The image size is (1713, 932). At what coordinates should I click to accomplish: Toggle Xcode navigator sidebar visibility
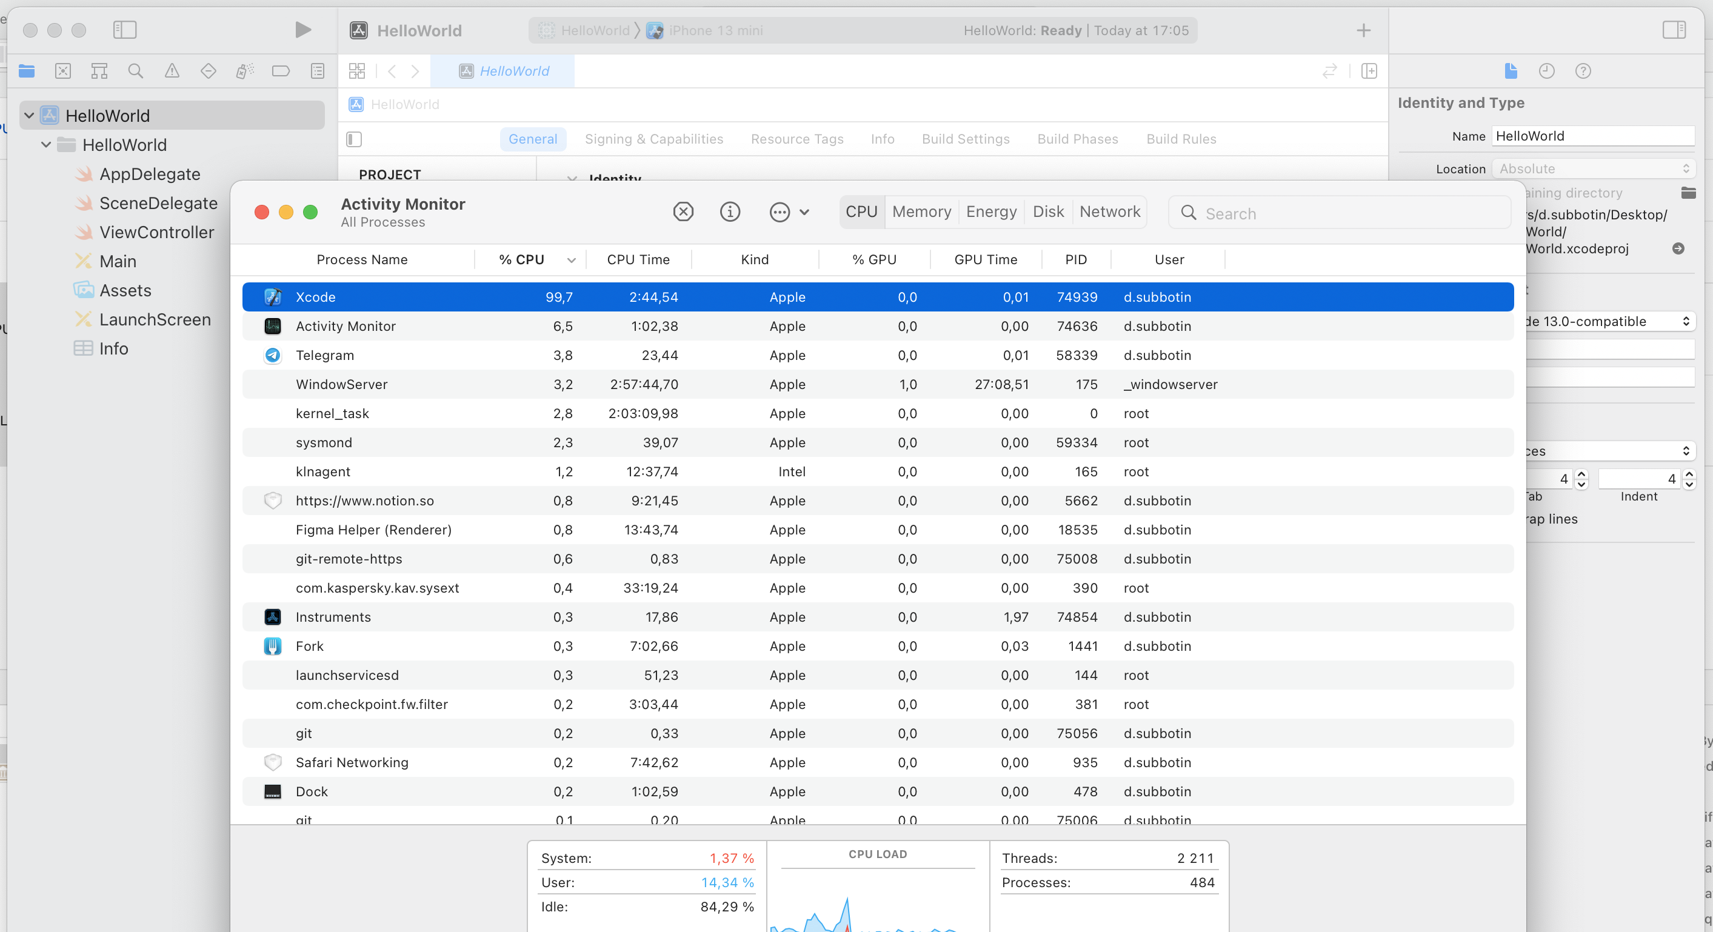[124, 30]
